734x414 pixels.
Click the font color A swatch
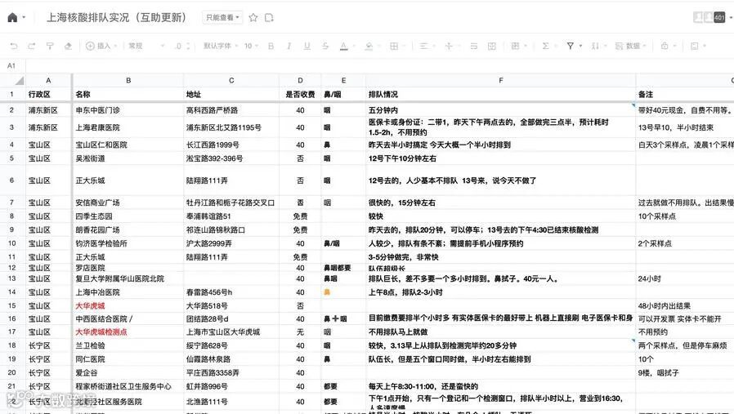point(343,46)
